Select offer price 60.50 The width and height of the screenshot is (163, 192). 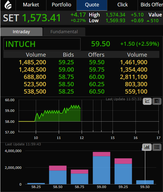[97, 92]
